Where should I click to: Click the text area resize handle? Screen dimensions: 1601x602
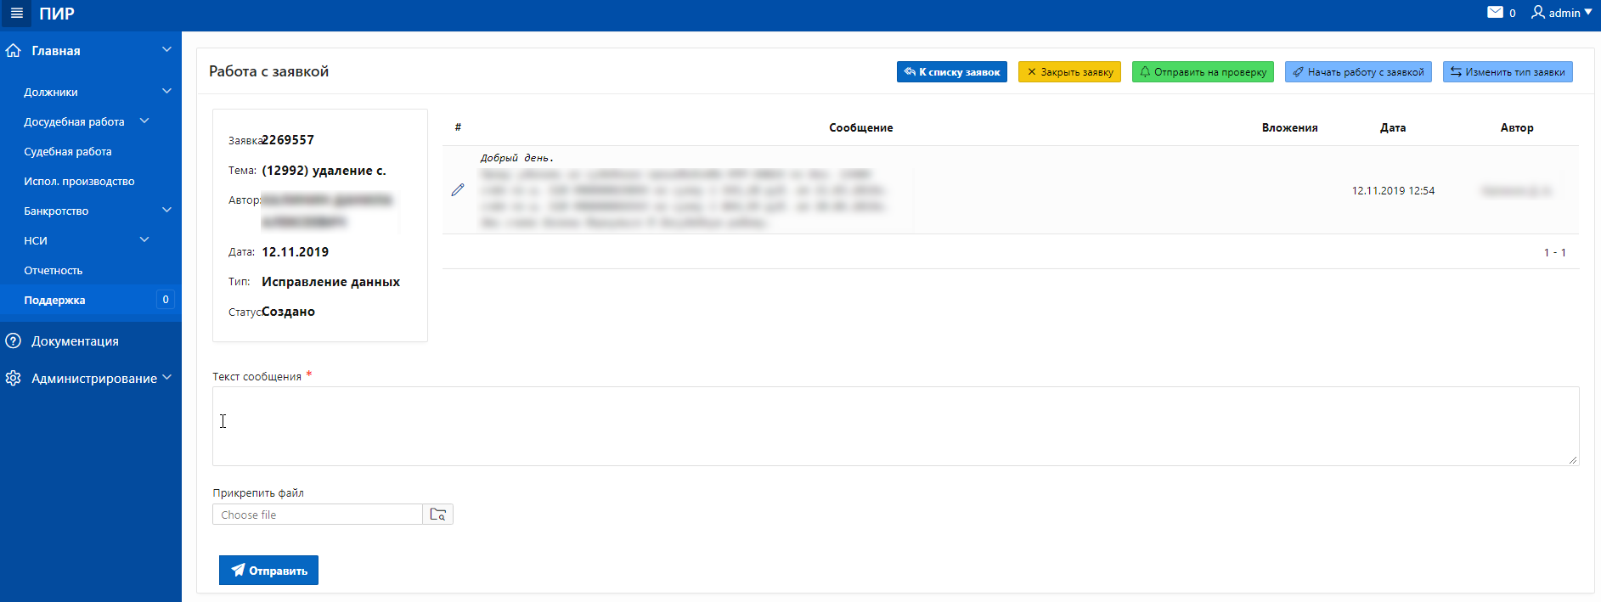tap(1573, 460)
